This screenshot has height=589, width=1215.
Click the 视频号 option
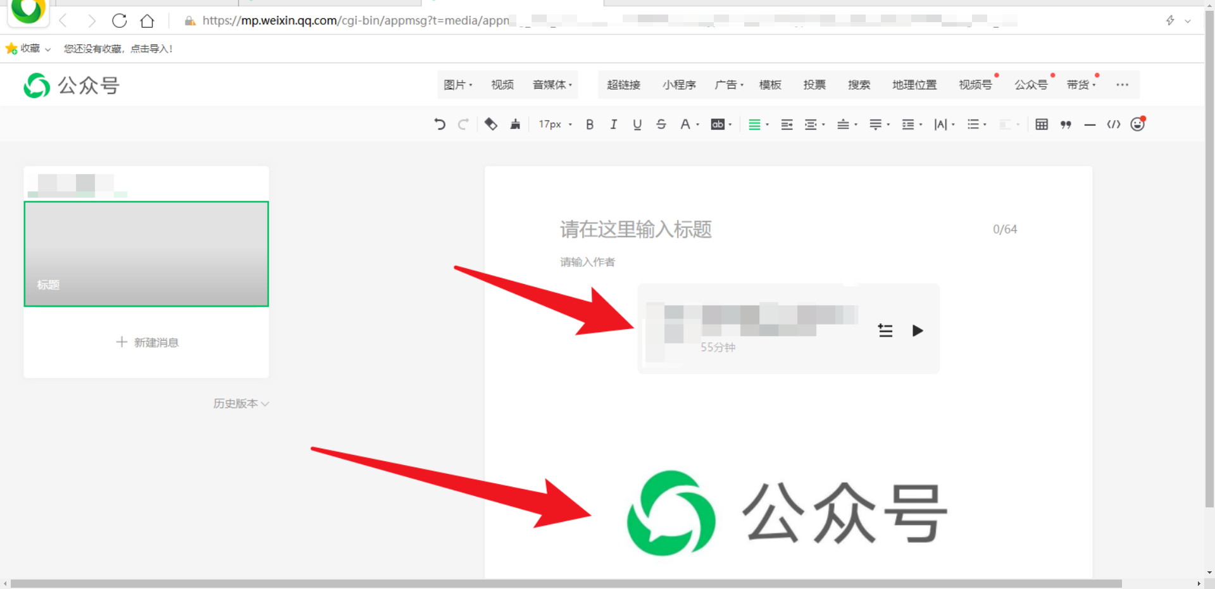[975, 85]
